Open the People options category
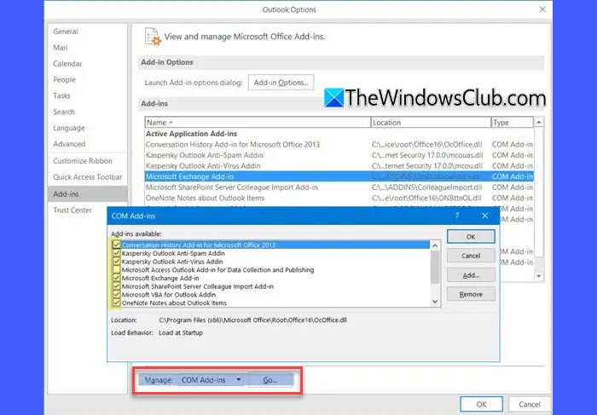597x415 pixels. [x=64, y=80]
